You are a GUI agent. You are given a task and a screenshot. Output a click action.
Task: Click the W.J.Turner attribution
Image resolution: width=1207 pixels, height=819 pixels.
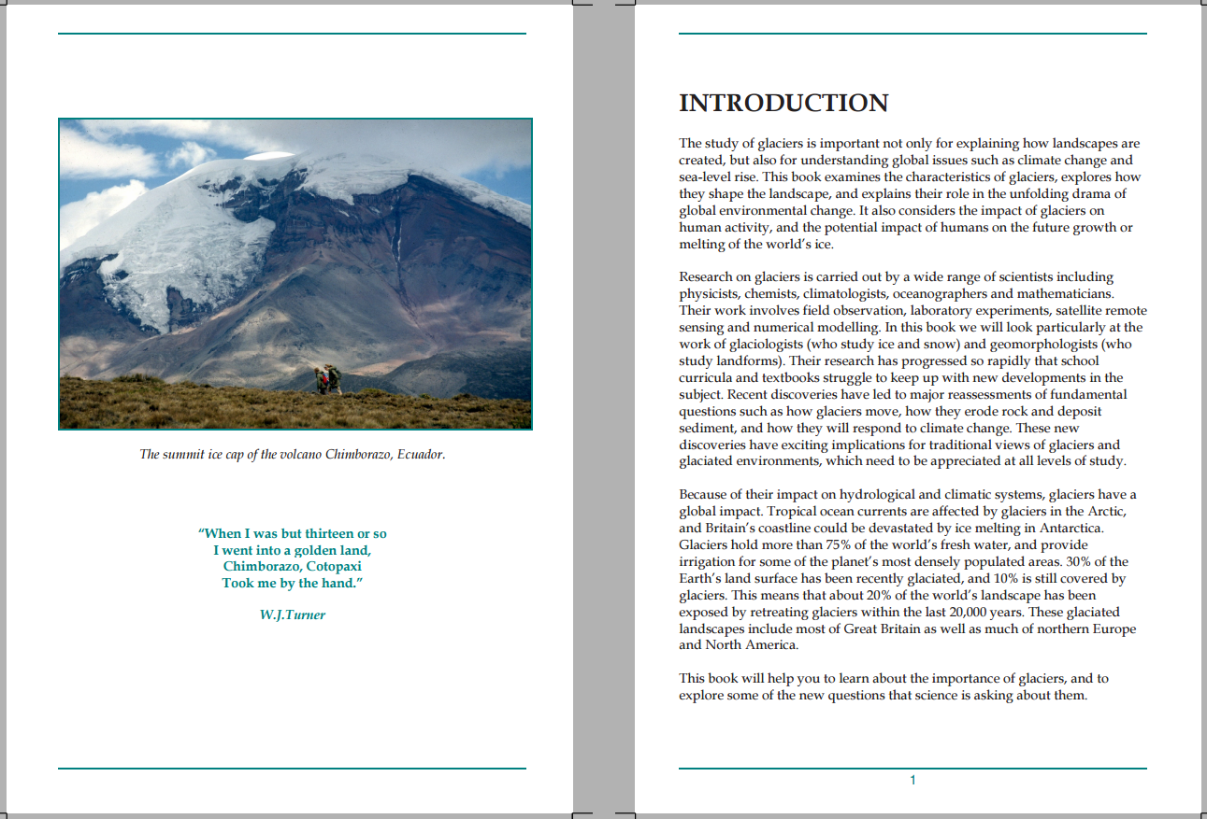click(x=293, y=615)
